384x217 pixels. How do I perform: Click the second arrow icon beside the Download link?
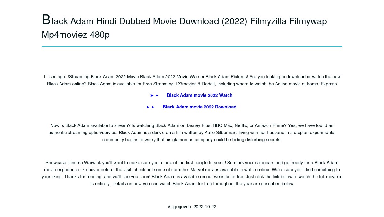point(153,107)
